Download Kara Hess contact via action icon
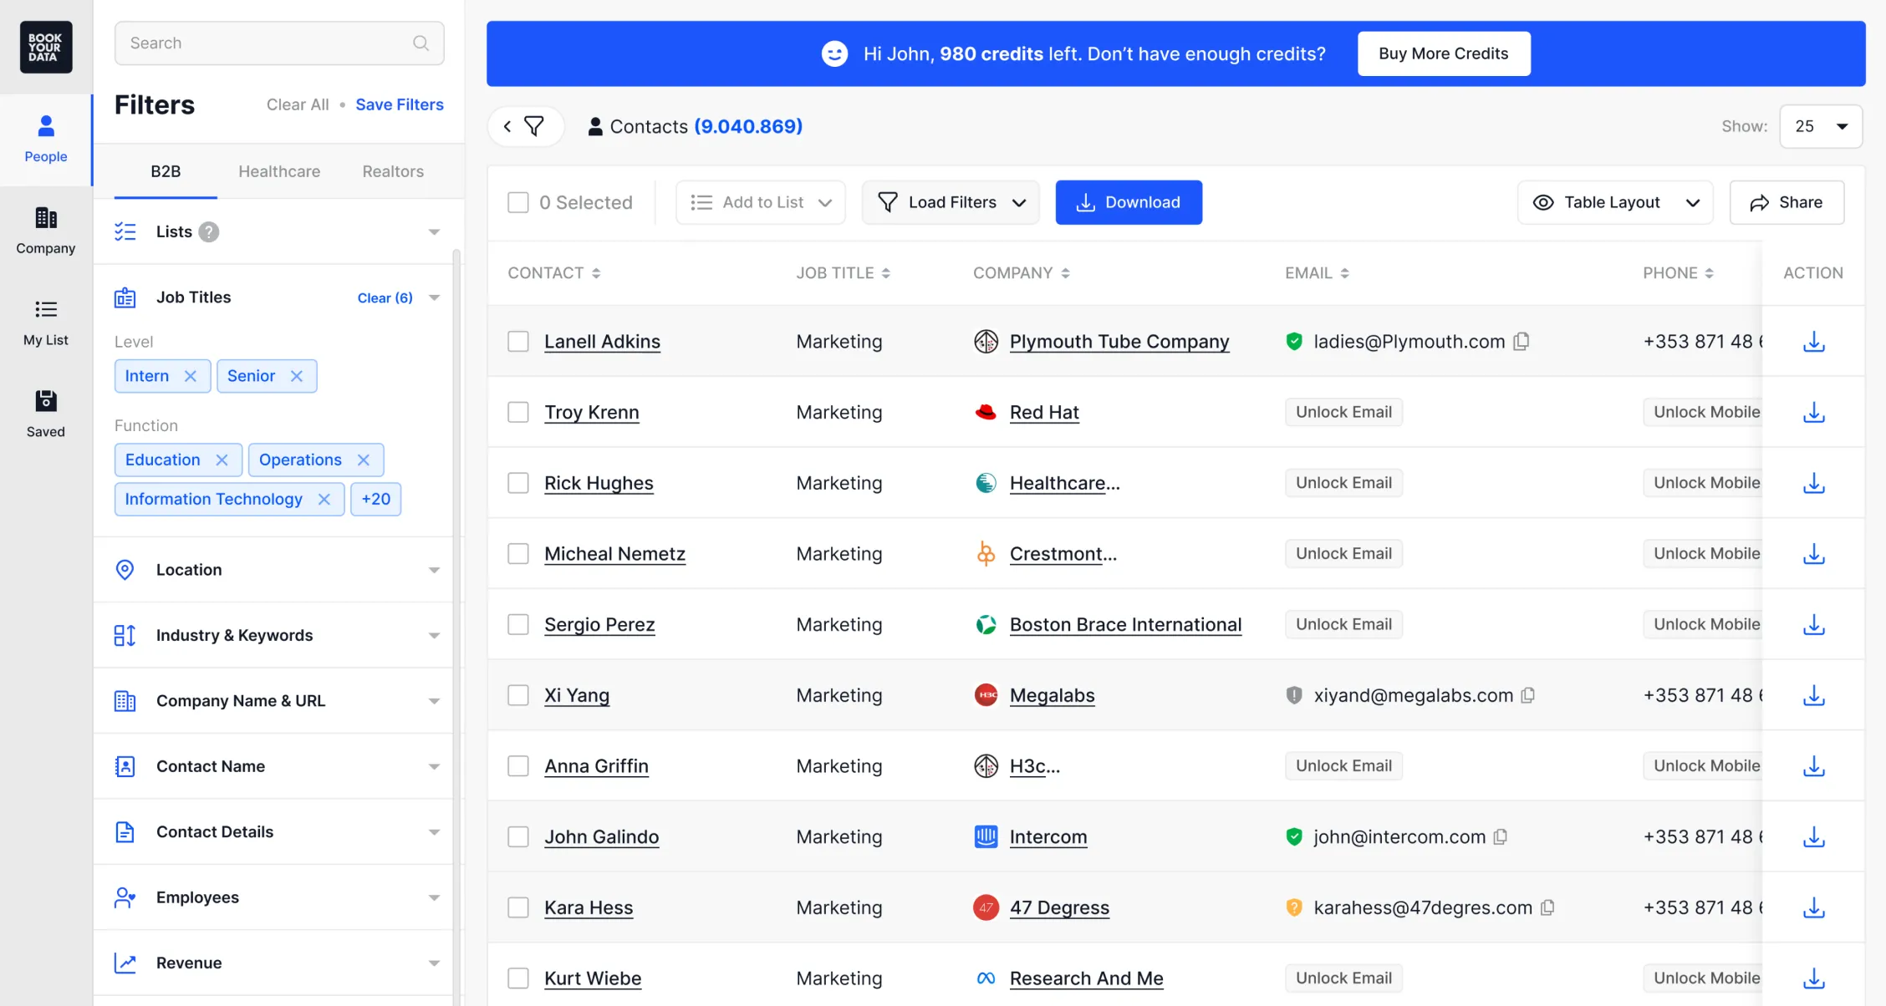The image size is (1886, 1006). [x=1813, y=907]
